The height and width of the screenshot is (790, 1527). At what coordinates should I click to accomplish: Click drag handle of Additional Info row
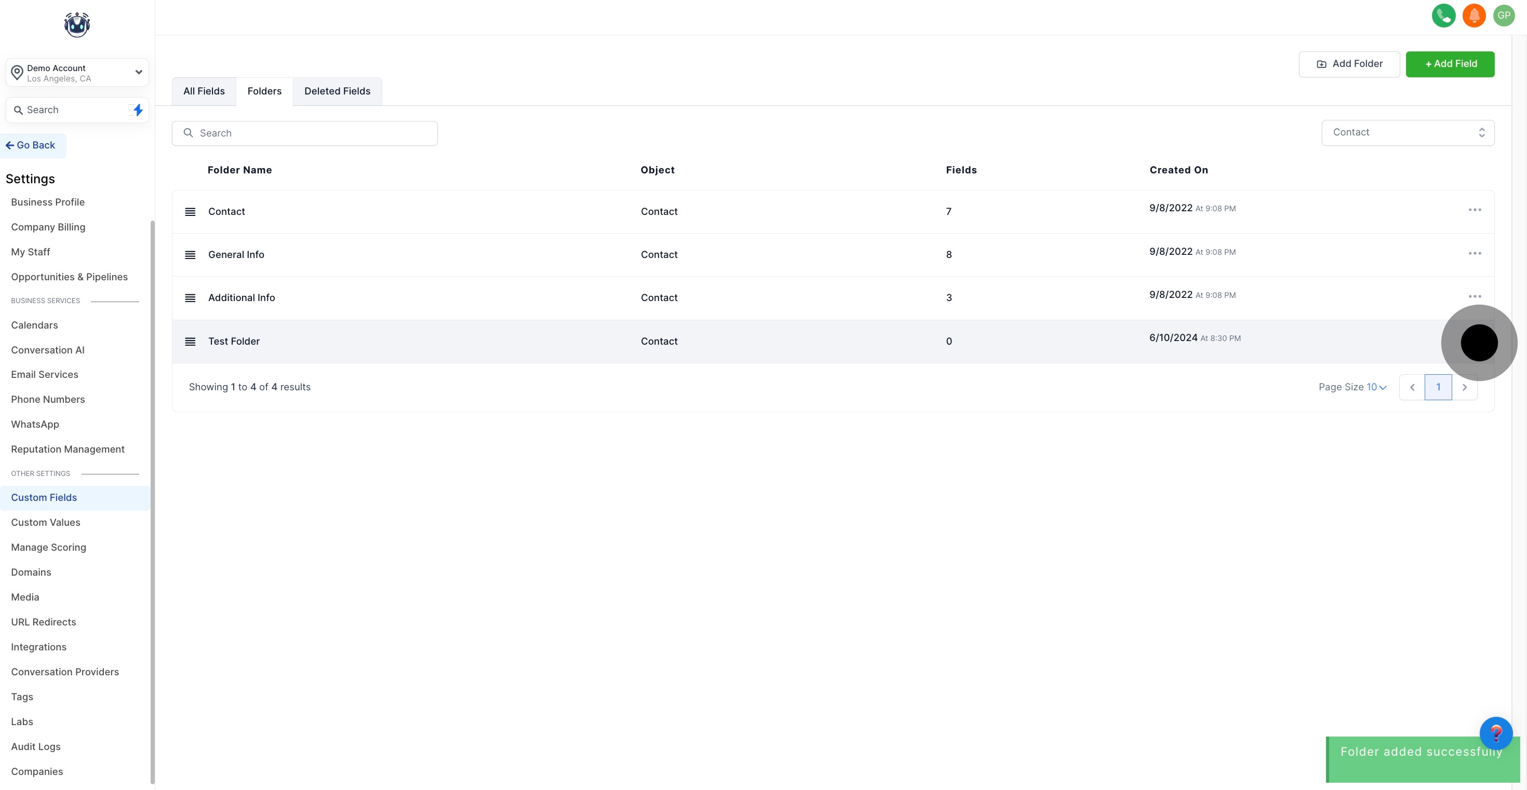point(190,298)
